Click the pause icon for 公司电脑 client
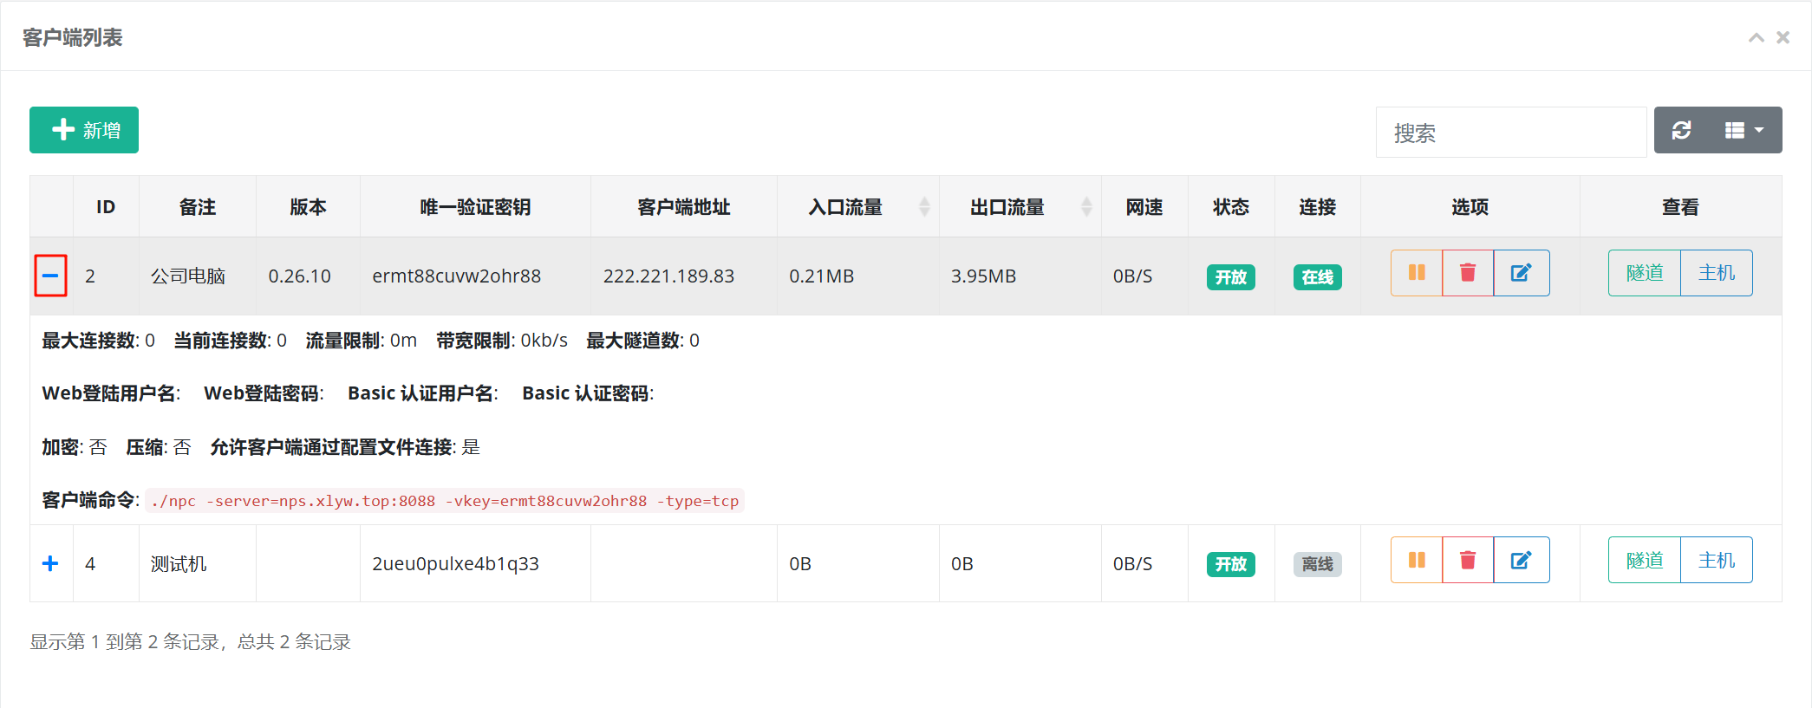1812x708 pixels. tap(1417, 273)
